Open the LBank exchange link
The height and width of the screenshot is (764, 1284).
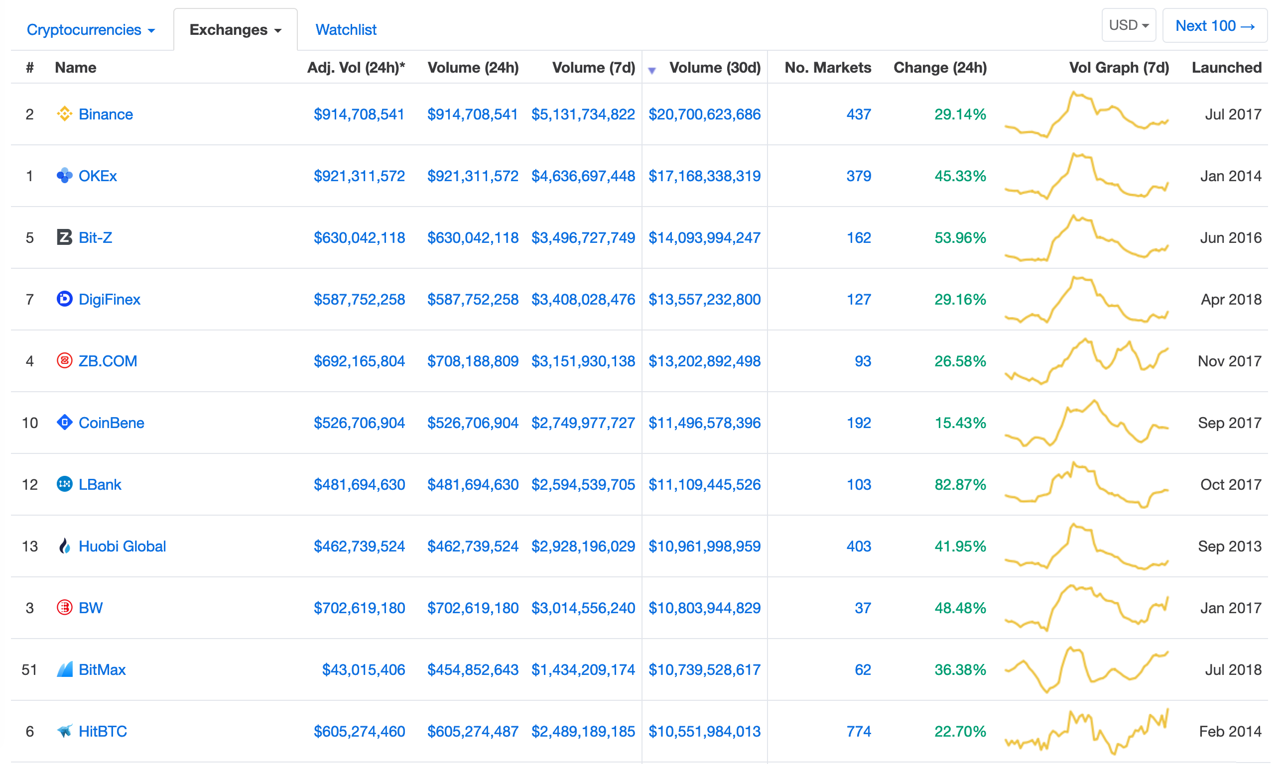tap(100, 485)
